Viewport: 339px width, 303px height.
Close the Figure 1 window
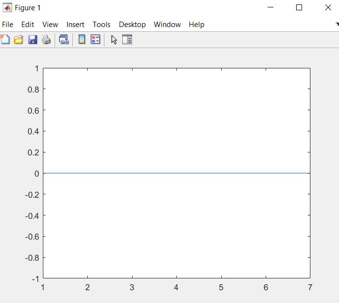tap(328, 7)
